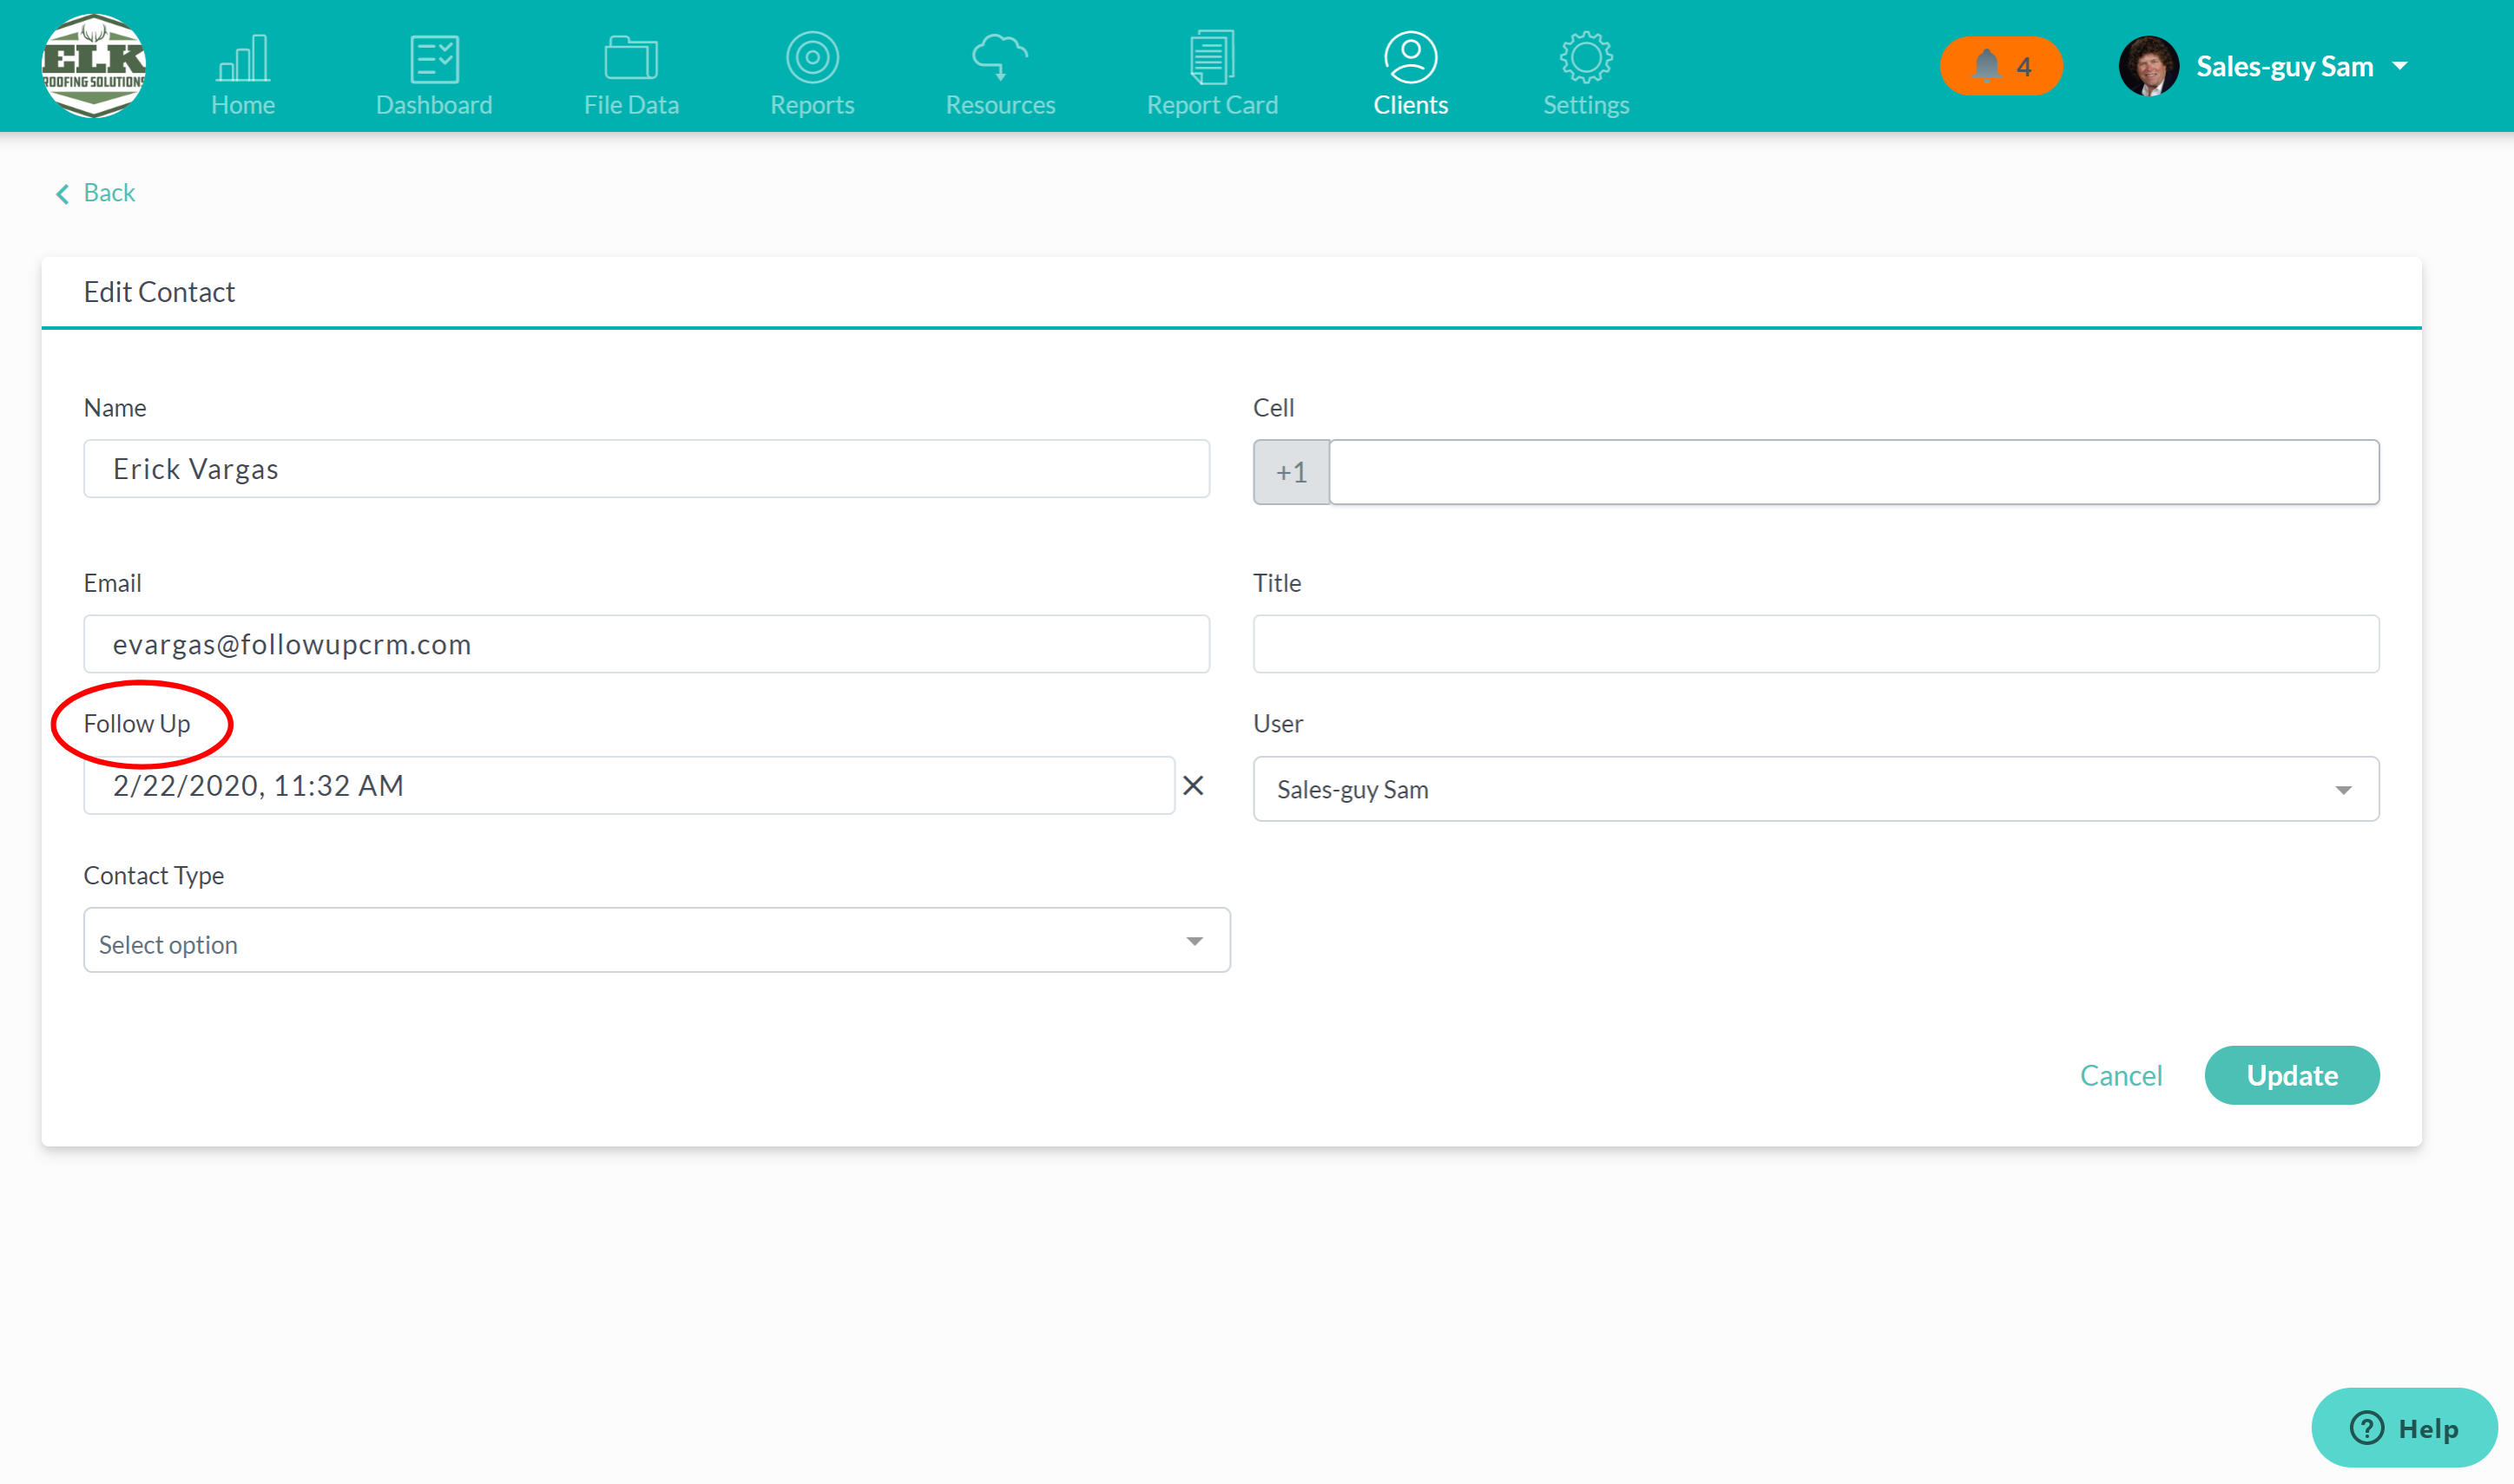Viewport: 2514px width, 1484px height.
Task: Click the +1 country code prefix
Action: point(1291,472)
